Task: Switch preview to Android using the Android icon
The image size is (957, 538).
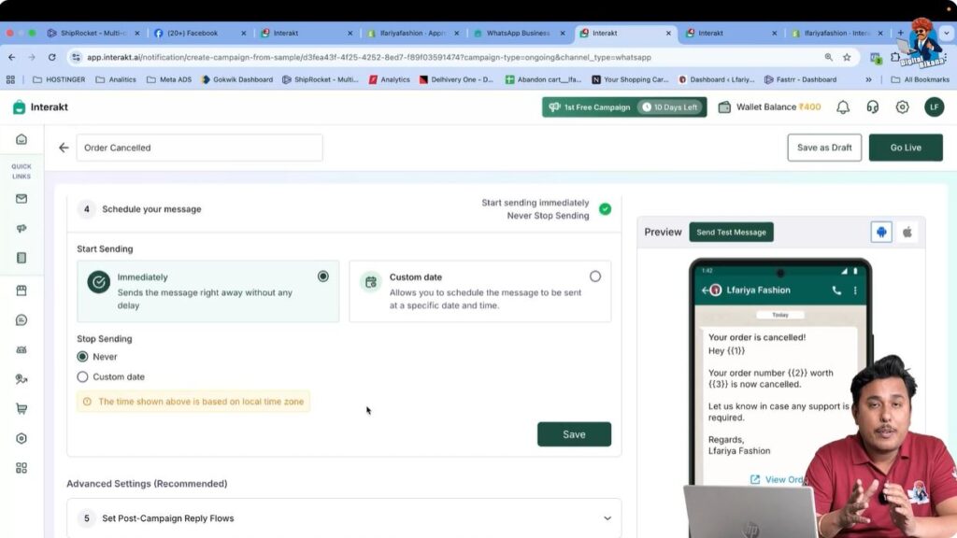Action: tap(881, 231)
